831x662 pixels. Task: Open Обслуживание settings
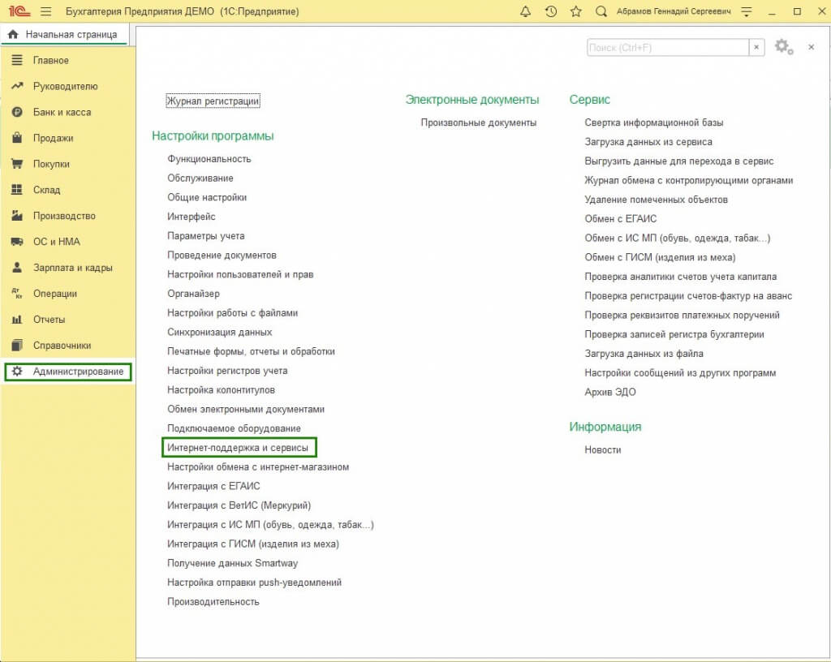point(200,178)
